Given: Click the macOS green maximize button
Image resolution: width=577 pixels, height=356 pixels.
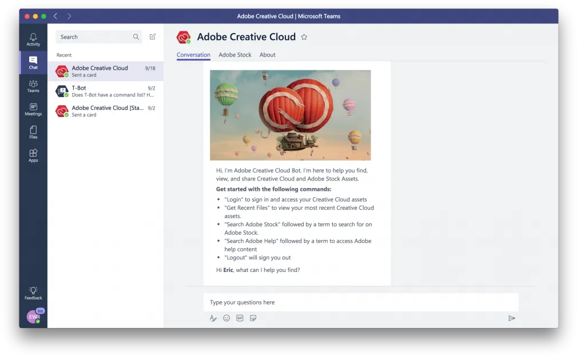Looking at the screenshot, I should [44, 16].
